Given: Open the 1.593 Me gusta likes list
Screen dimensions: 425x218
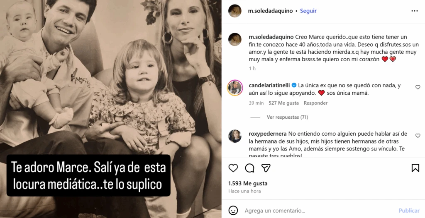Looking at the screenshot, I should 248,183.
